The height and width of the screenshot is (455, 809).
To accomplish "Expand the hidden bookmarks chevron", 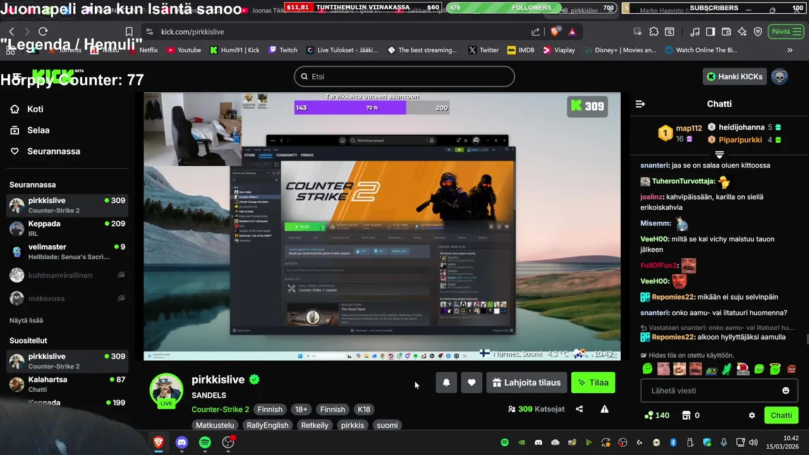I will [789, 50].
